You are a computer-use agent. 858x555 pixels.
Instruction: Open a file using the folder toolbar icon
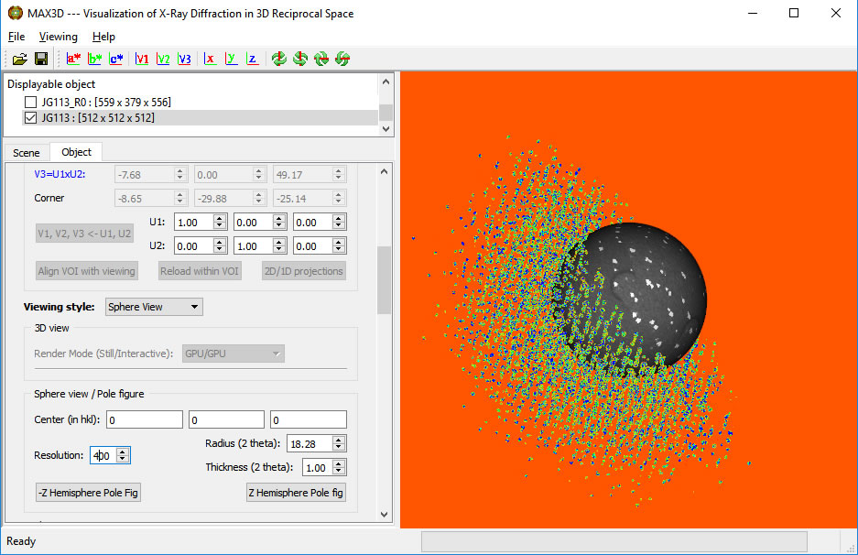click(x=19, y=58)
